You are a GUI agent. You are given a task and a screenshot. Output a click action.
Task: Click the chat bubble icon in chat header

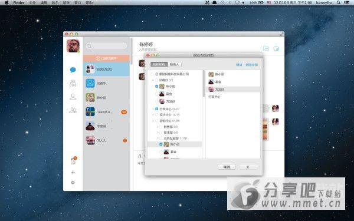tap(276, 48)
